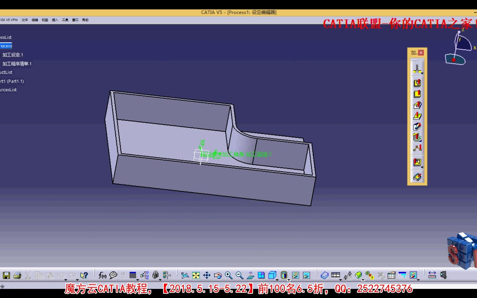Click the Zoom Out magnifier
Screen dimensions: 477x298
(240, 275)
